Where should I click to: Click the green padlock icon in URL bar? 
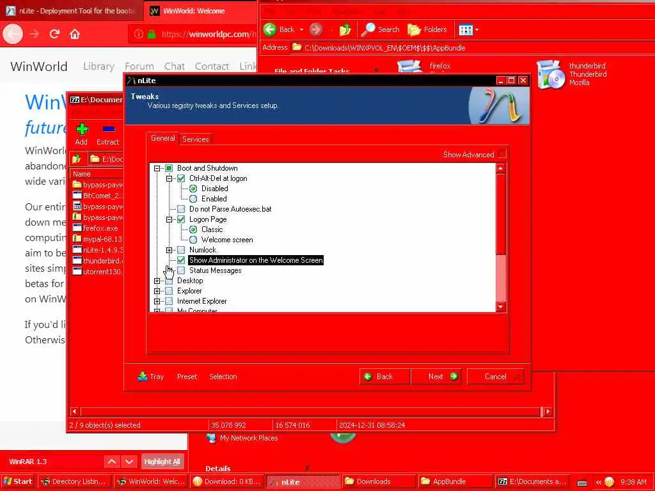(152, 34)
